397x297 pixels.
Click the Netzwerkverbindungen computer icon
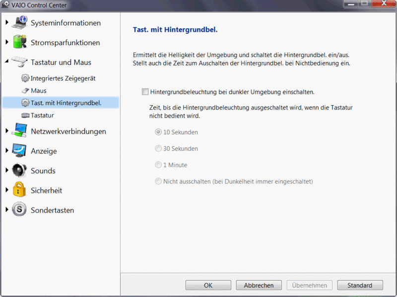click(x=19, y=130)
